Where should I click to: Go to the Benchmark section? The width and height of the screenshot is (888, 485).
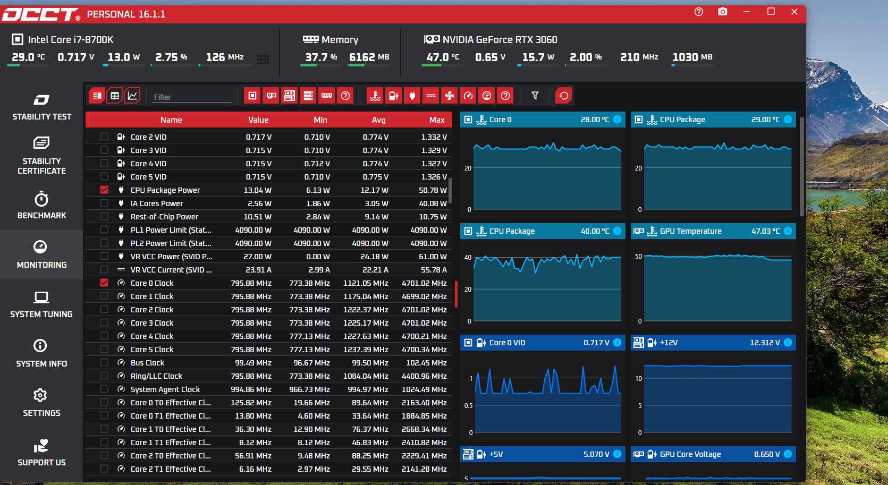click(x=41, y=206)
